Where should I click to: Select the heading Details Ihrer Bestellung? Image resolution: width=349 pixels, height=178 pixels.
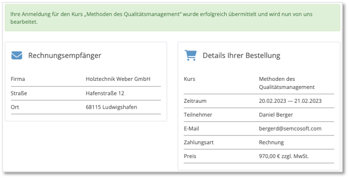click(x=241, y=56)
